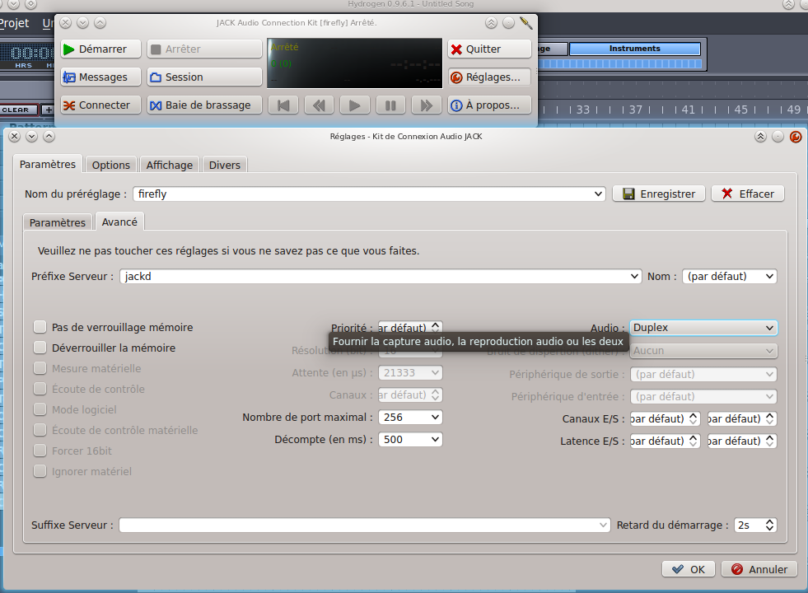
Task: Delete preset with Effacer
Action: pos(748,194)
